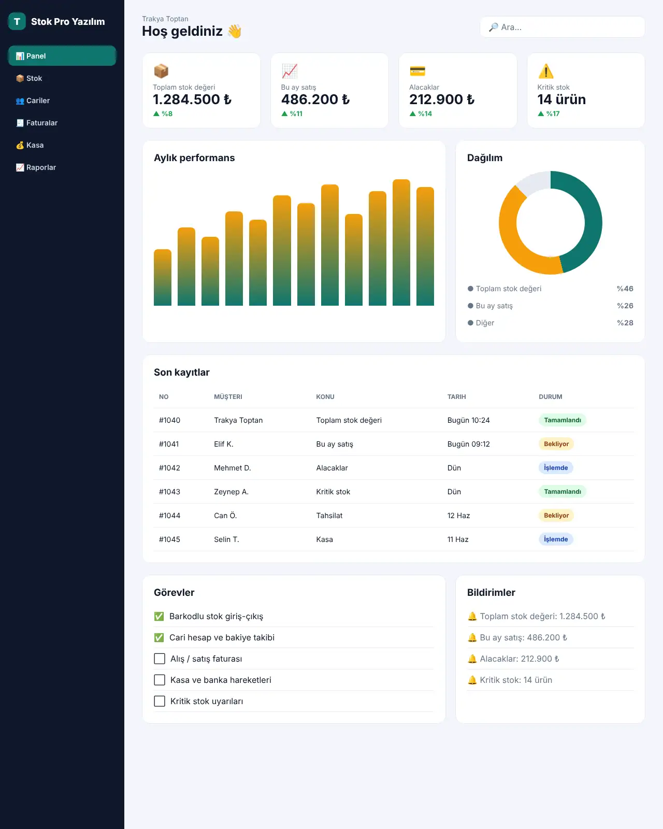Check the Kasa ve banka hareketleri task

click(x=160, y=680)
